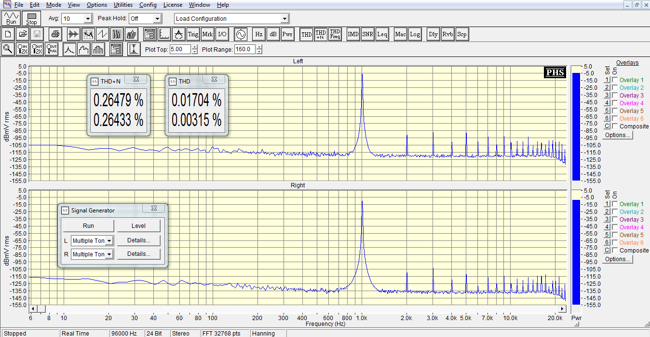Open the Utilities menu
650x337 pixels.
(x=123, y=5)
